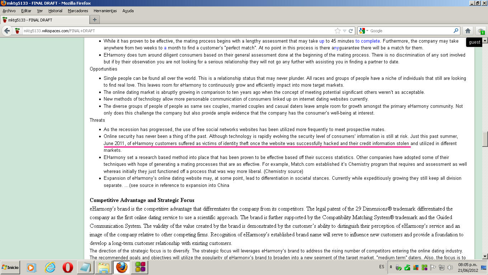
Task: Open the add-on icon with green badge
Action: [481, 31]
